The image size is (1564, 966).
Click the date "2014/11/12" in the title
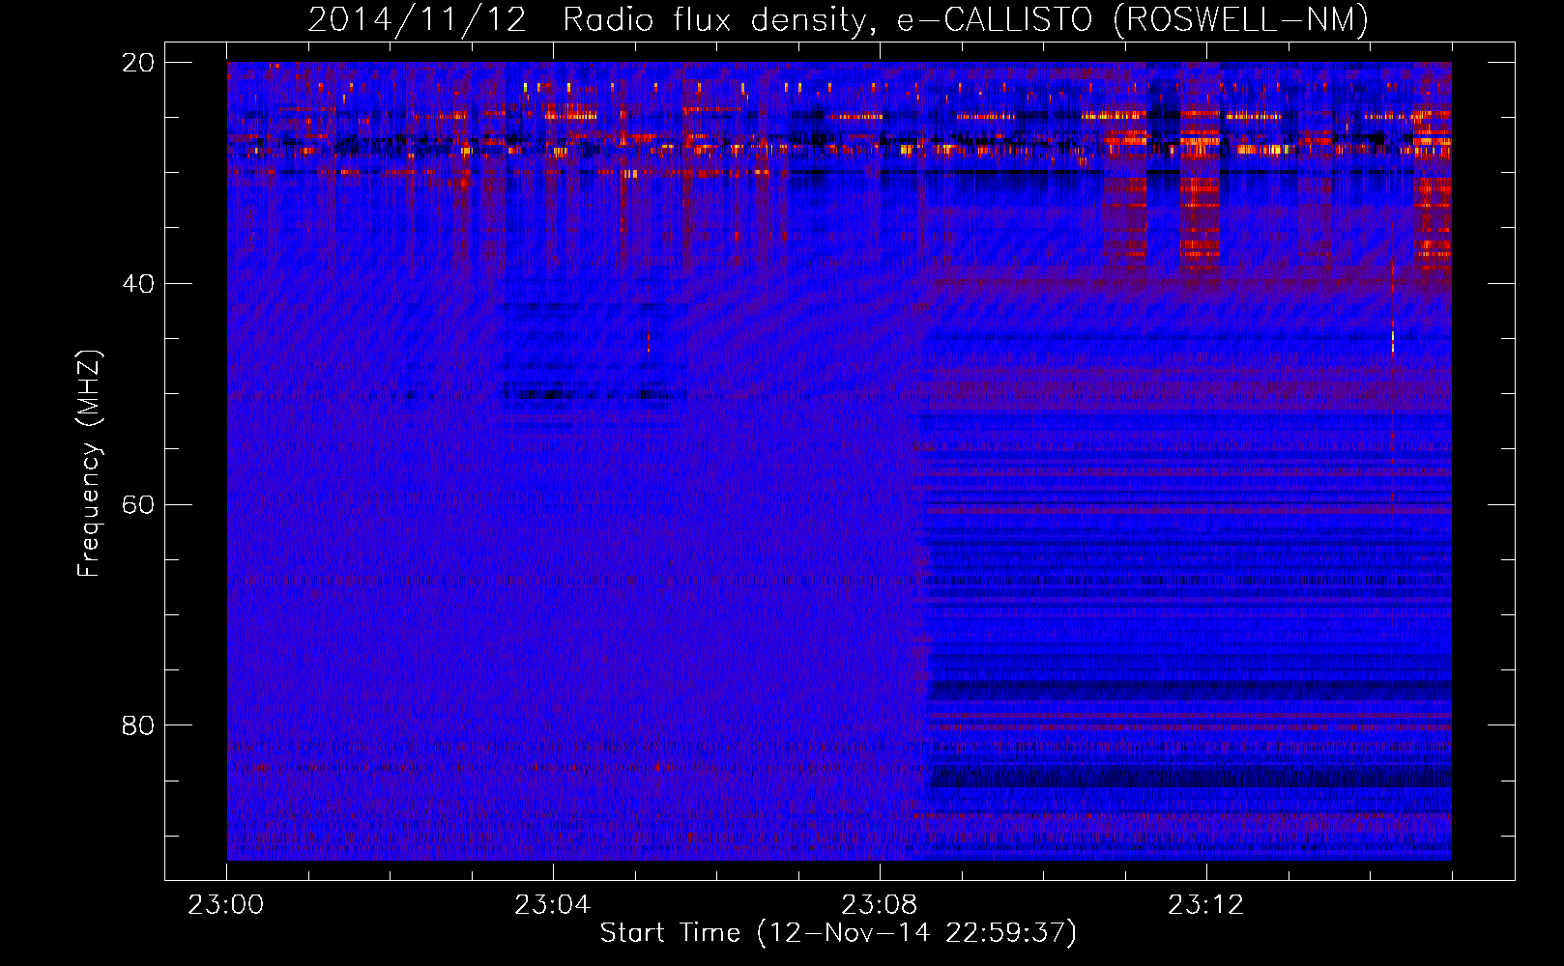[418, 19]
